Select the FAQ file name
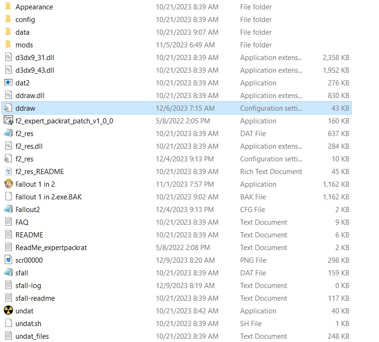The width and height of the screenshot is (379, 342). (x=22, y=222)
